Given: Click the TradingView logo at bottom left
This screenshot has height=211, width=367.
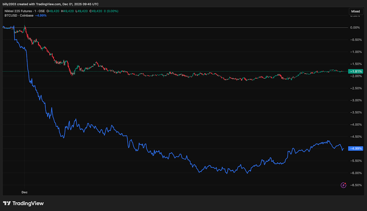Looking at the screenshot, I should point(23,203).
